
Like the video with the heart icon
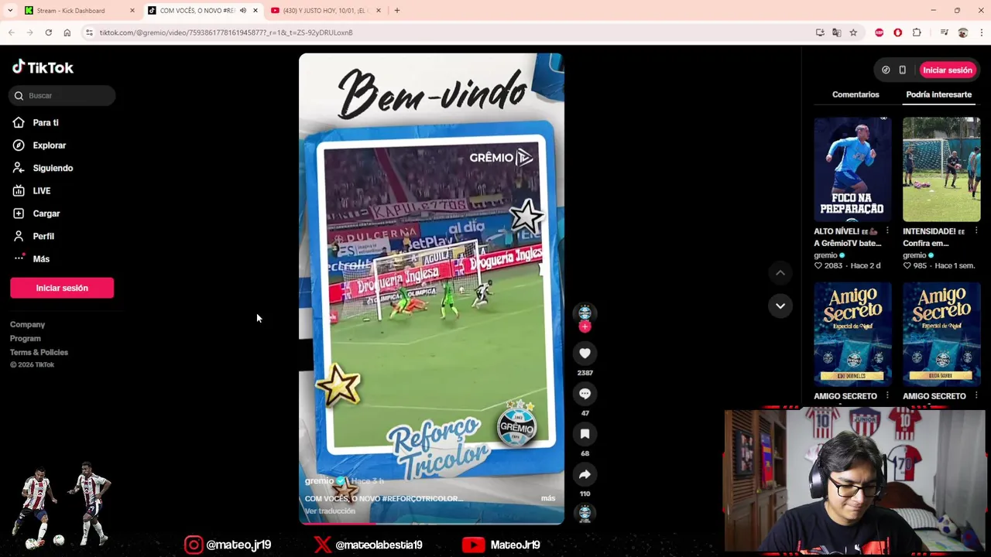[585, 354]
